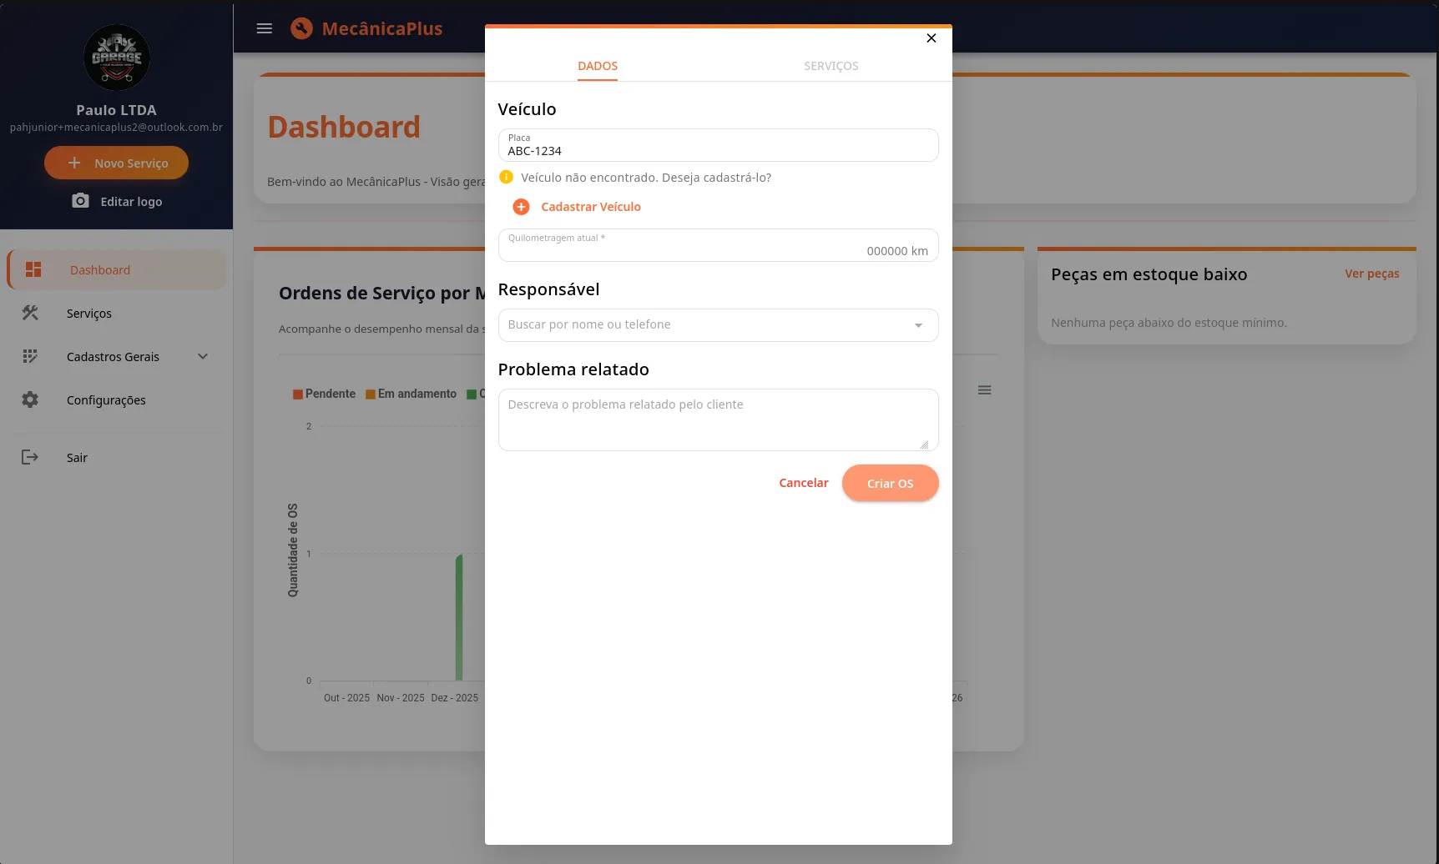Image resolution: width=1439 pixels, height=864 pixels.
Task: Click the Garage profile logo image
Action: pos(117,58)
